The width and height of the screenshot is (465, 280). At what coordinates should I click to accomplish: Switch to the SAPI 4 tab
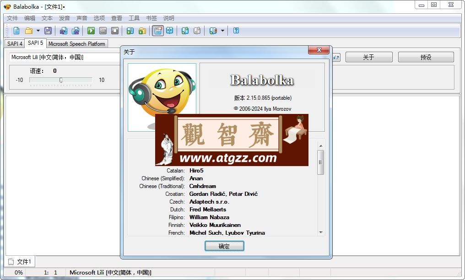pos(15,44)
